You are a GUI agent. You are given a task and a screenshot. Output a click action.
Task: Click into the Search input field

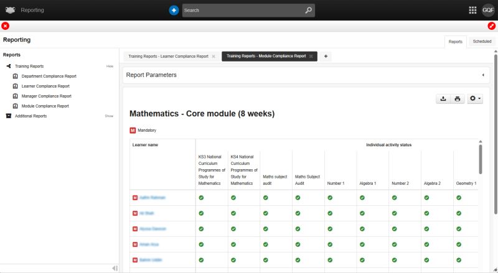pyautogui.click(x=243, y=10)
